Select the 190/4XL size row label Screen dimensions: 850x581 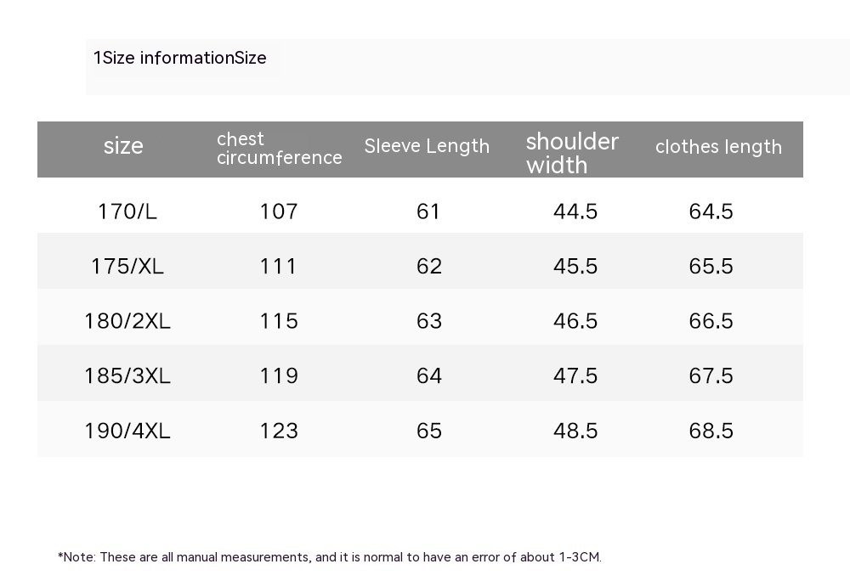[x=127, y=431]
